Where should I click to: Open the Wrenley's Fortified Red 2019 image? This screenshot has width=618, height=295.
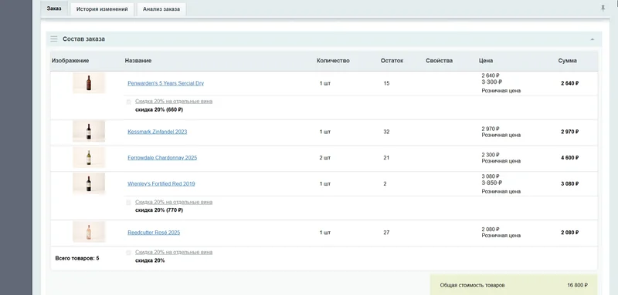coord(89,183)
